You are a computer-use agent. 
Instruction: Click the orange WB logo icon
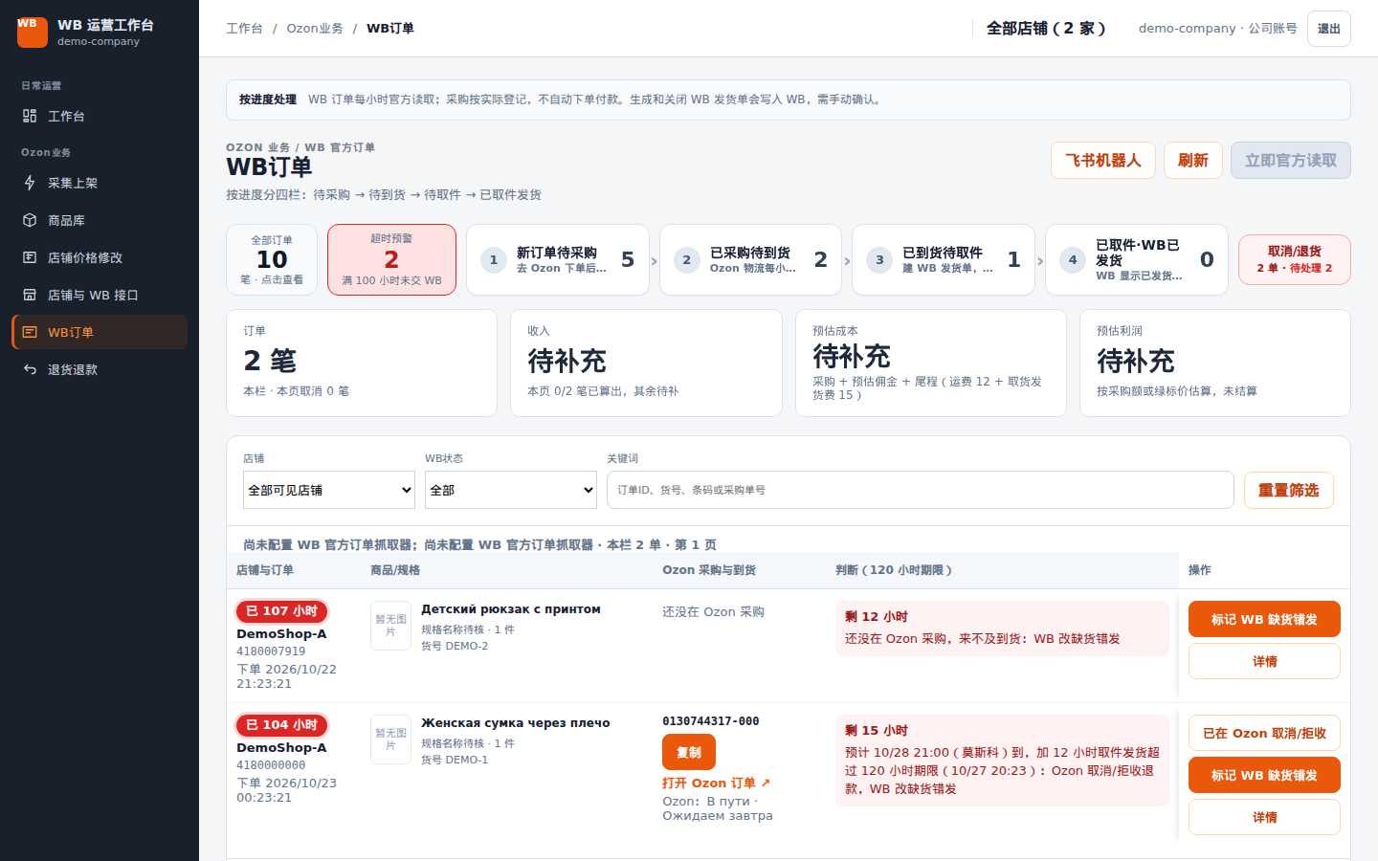coord(33,32)
